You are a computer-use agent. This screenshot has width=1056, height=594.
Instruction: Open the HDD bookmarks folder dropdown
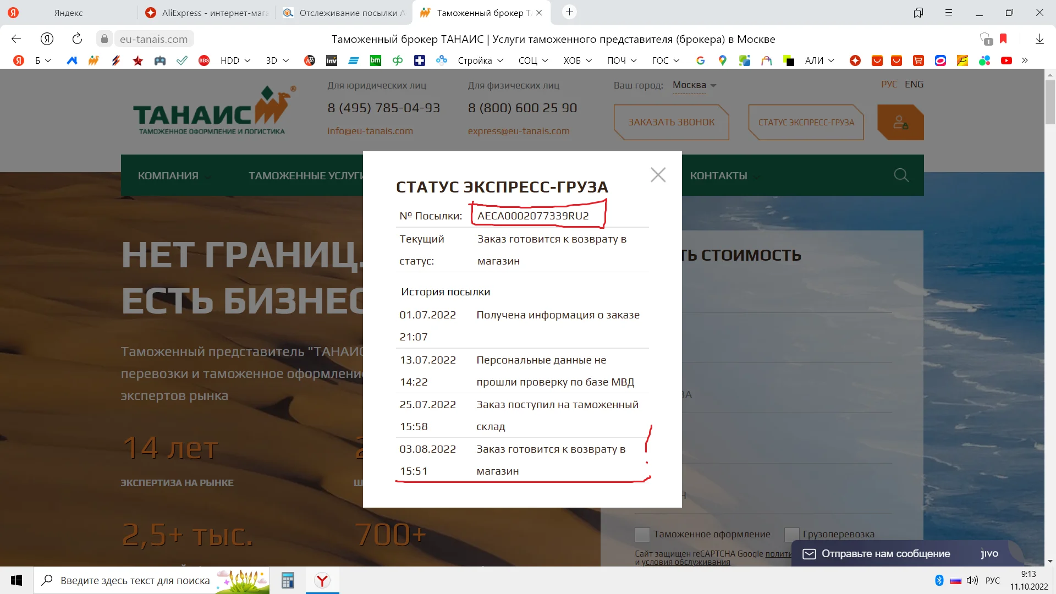235,61
